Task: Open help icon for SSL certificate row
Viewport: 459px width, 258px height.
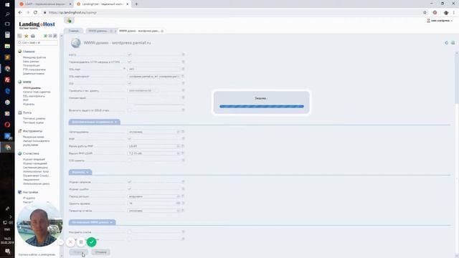Action: coord(184,76)
